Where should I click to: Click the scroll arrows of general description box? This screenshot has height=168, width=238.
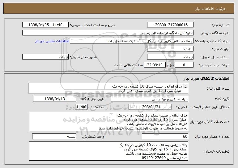[185, 87]
